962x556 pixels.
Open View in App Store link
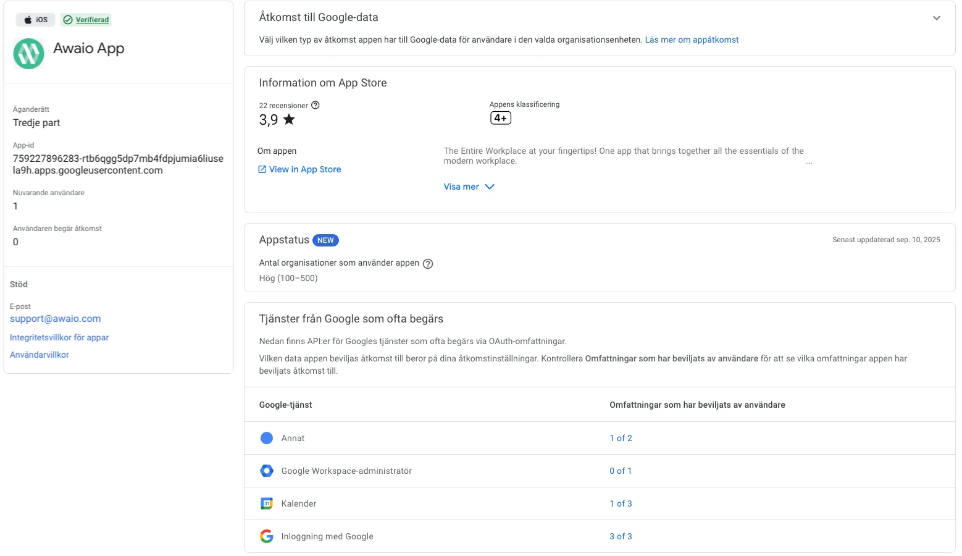pyautogui.click(x=299, y=169)
